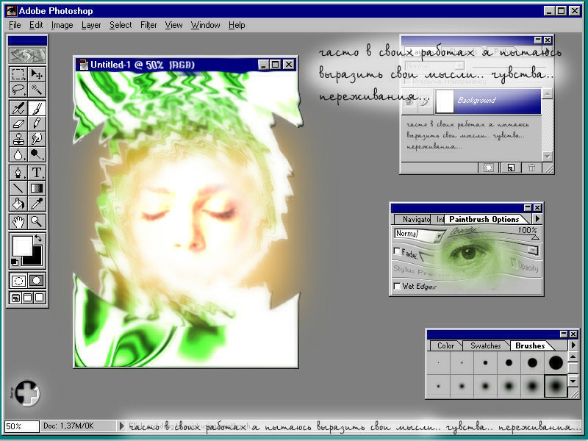Select the Zoom magnifier tool

(x=36, y=222)
